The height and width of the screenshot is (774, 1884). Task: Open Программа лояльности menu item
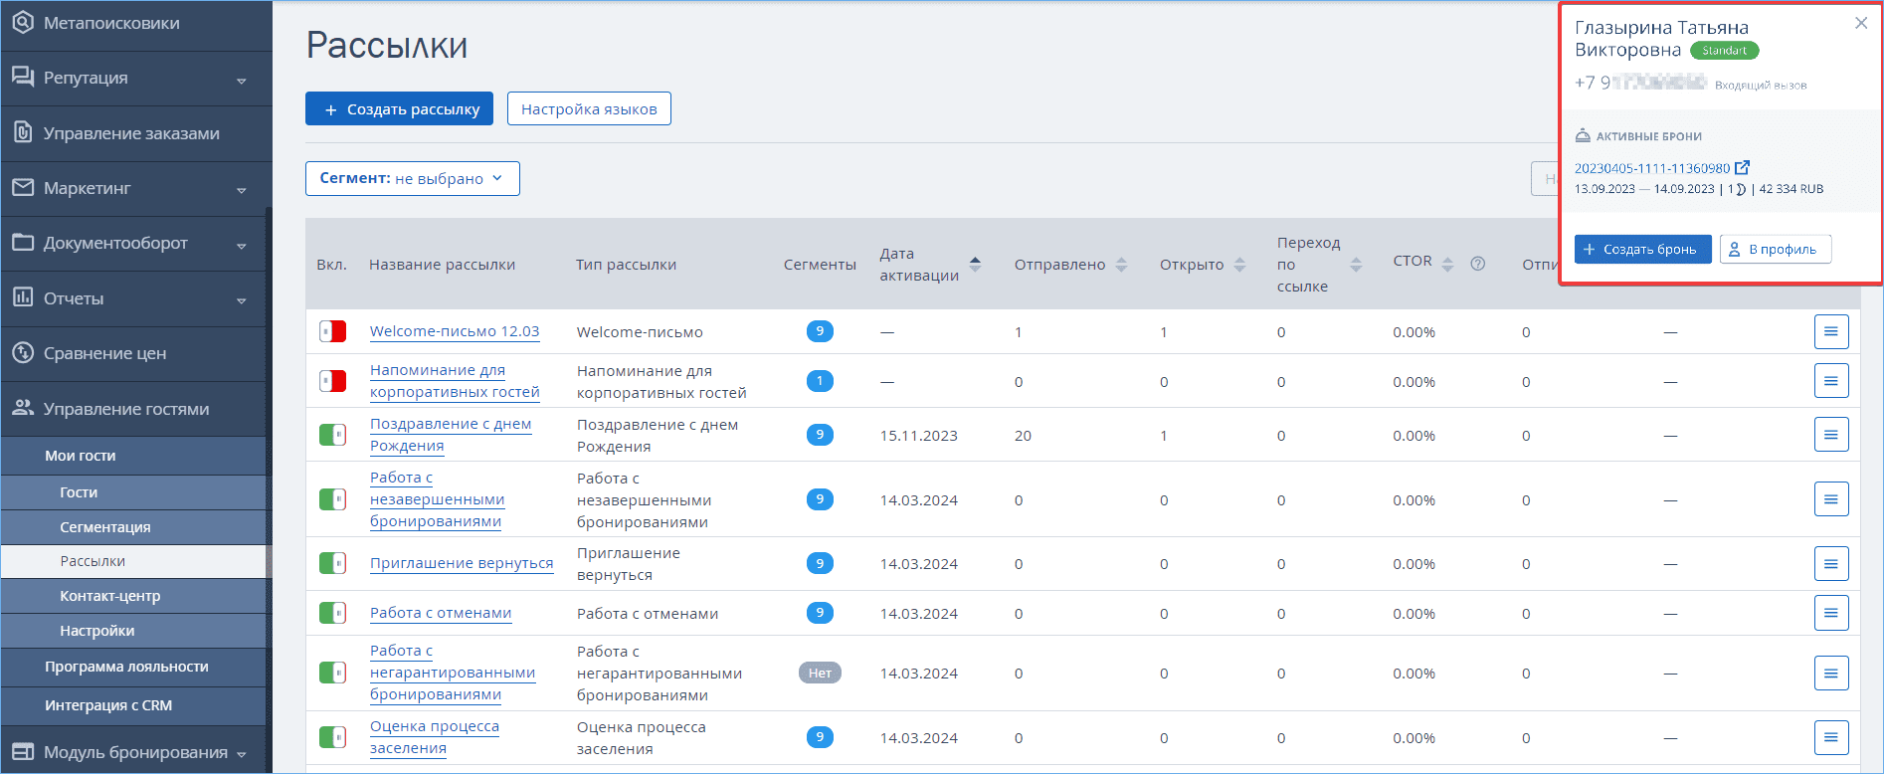pos(133,667)
